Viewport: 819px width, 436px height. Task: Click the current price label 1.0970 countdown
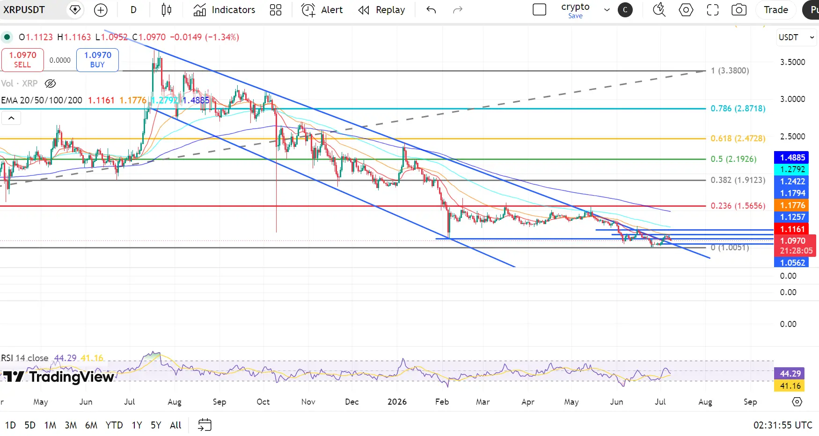(x=795, y=246)
